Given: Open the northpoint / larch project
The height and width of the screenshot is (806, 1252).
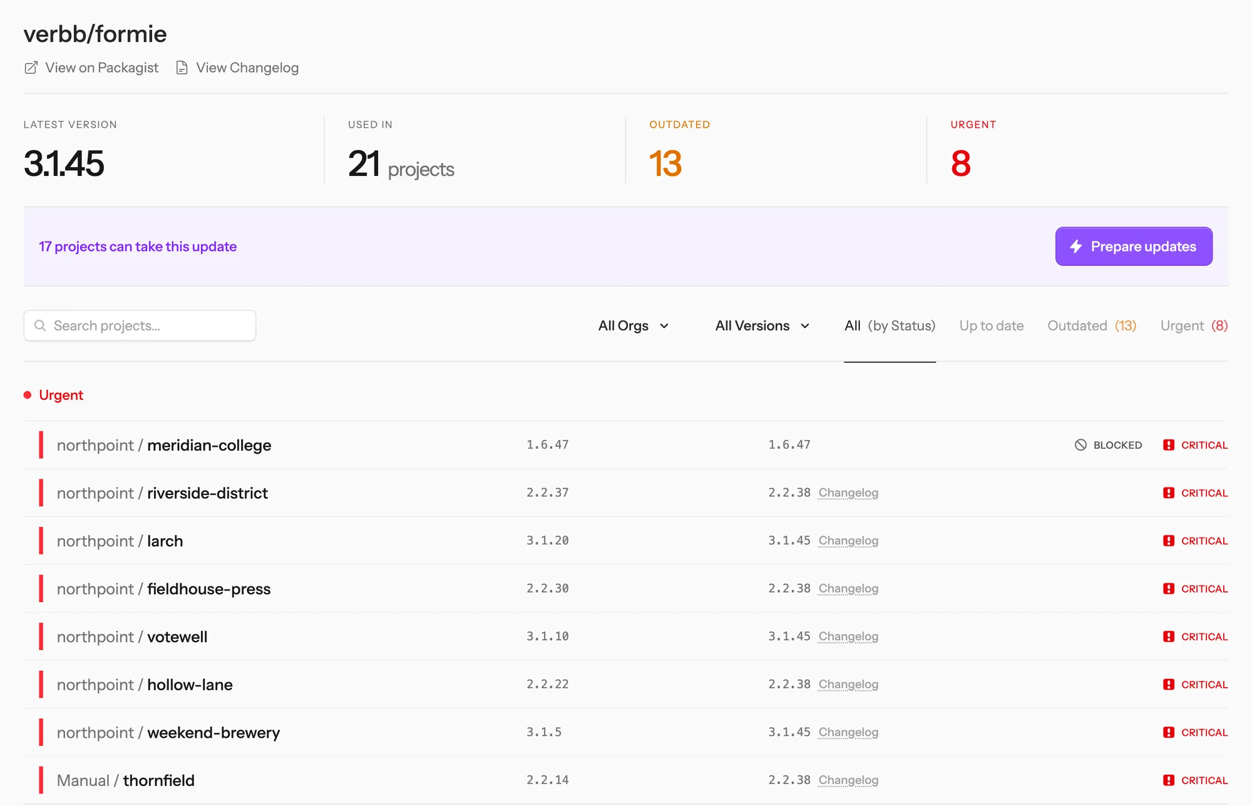Looking at the screenshot, I should click(120, 541).
